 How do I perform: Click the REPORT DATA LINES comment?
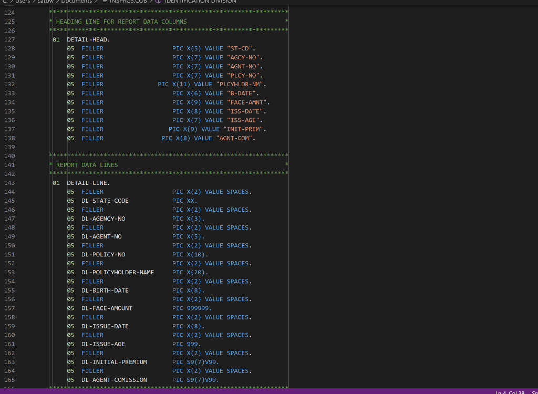87,165
